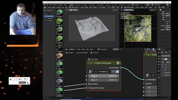Viewport: 178px width, 100px height.
Task: Click the Size Y value field
Action: click(x=103, y=80)
